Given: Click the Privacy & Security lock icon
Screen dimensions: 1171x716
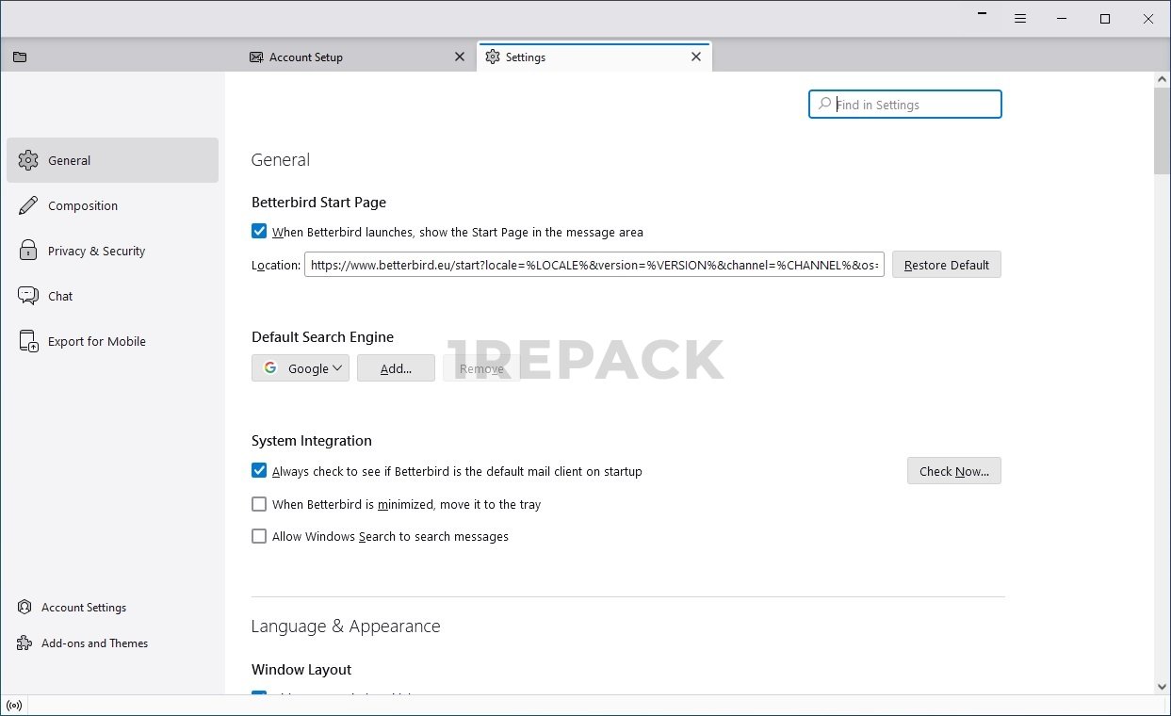Looking at the screenshot, I should click(x=28, y=251).
